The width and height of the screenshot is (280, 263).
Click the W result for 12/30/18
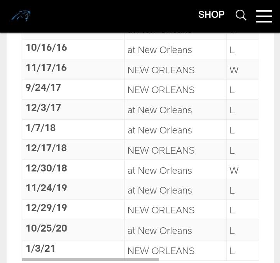(234, 171)
